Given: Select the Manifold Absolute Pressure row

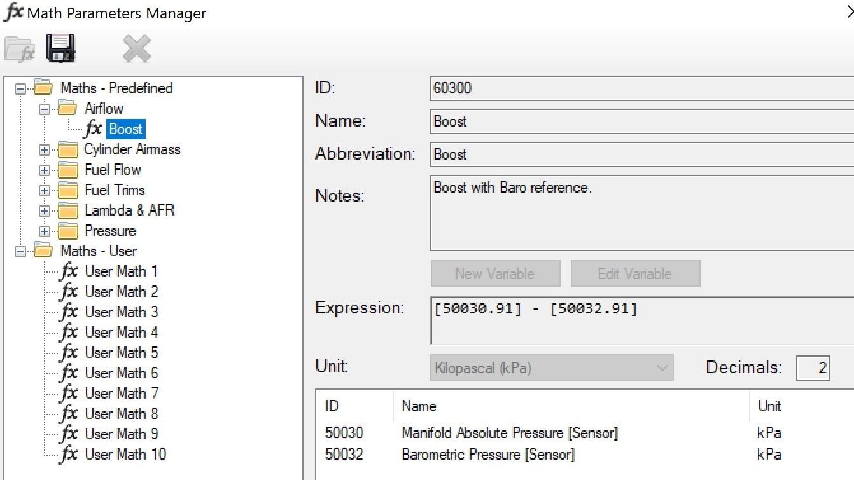Looking at the screenshot, I should (x=509, y=434).
